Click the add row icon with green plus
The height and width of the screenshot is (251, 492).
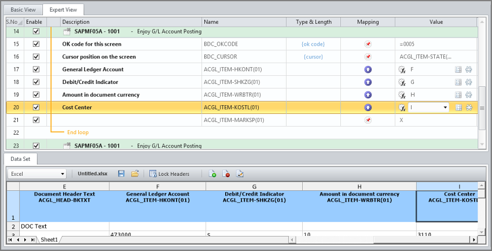[212, 174]
